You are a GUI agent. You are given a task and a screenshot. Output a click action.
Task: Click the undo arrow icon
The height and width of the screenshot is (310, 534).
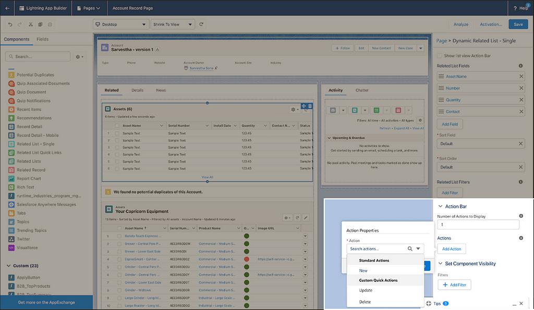click(11, 25)
